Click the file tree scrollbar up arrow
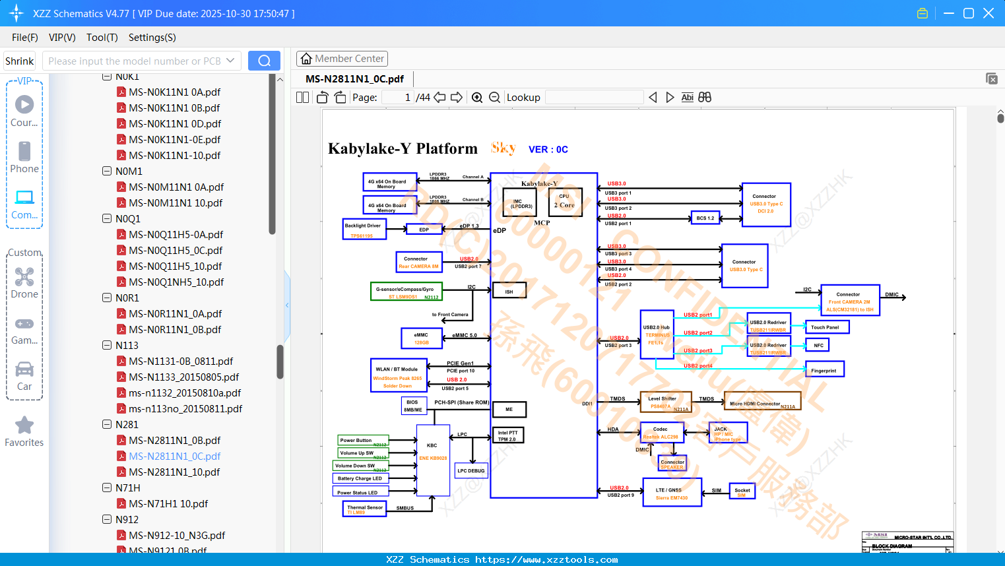 (x=280, y=80)
